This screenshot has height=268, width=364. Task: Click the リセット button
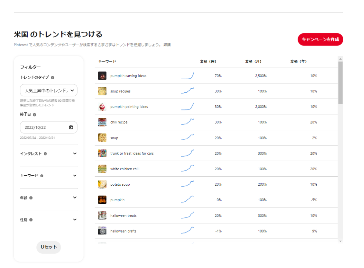(x=49, y=247)
